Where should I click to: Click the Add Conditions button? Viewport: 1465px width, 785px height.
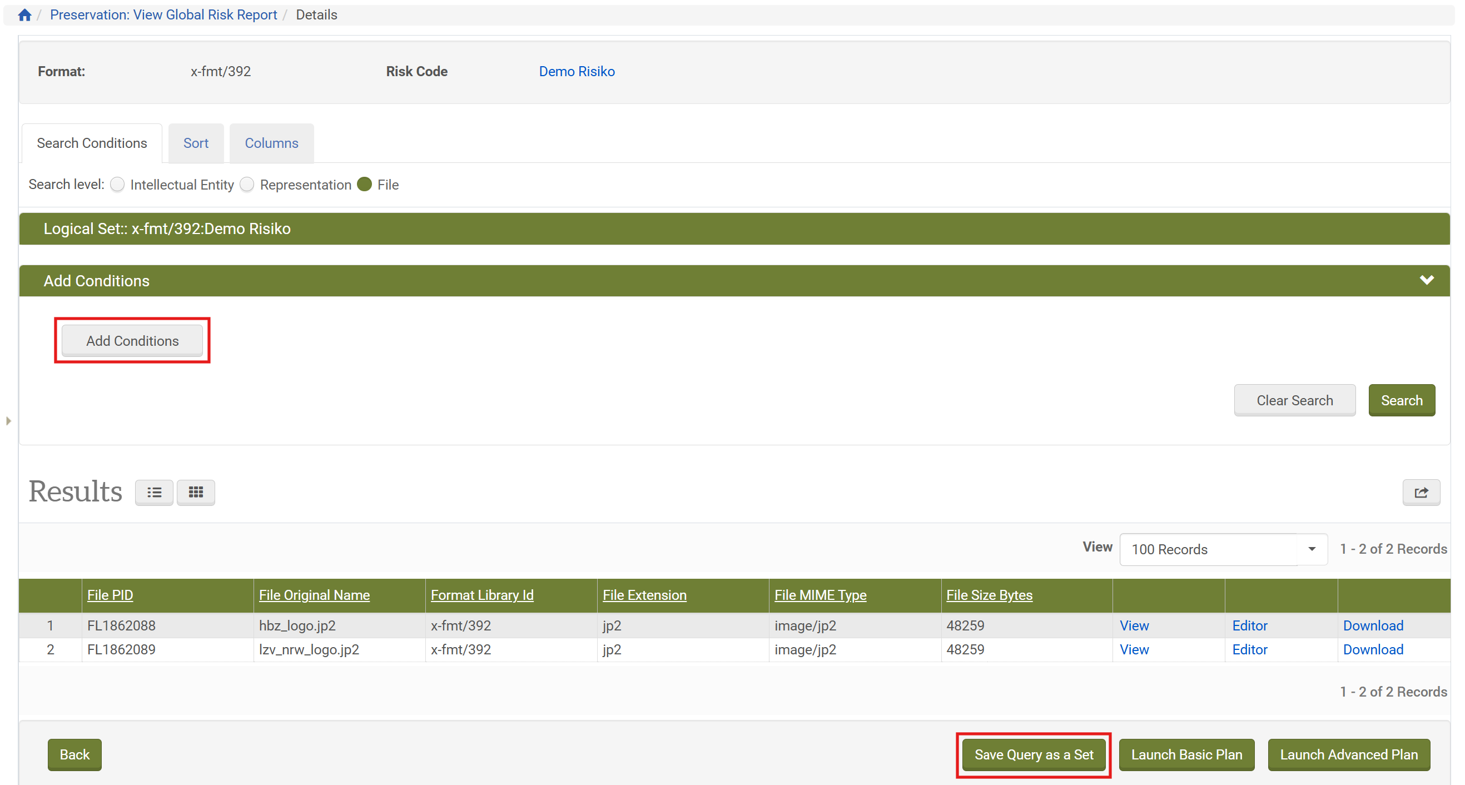coord(132,341)
